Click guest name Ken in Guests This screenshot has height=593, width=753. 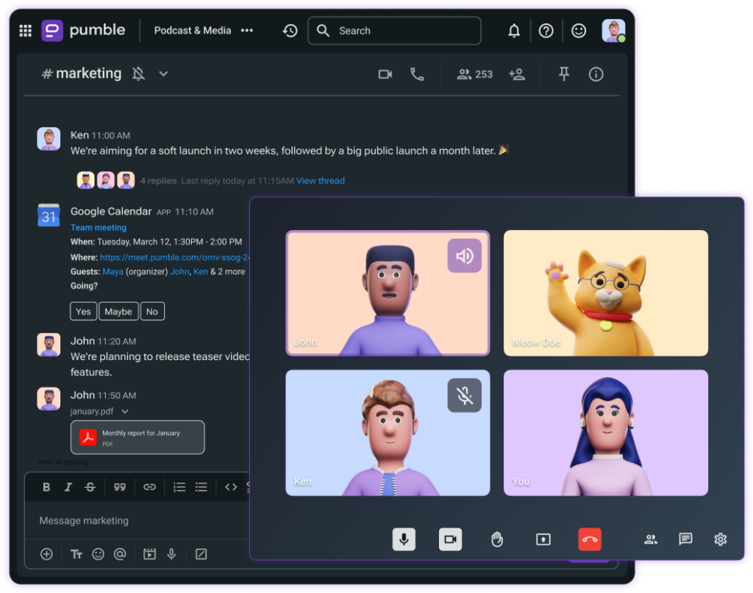201,272
